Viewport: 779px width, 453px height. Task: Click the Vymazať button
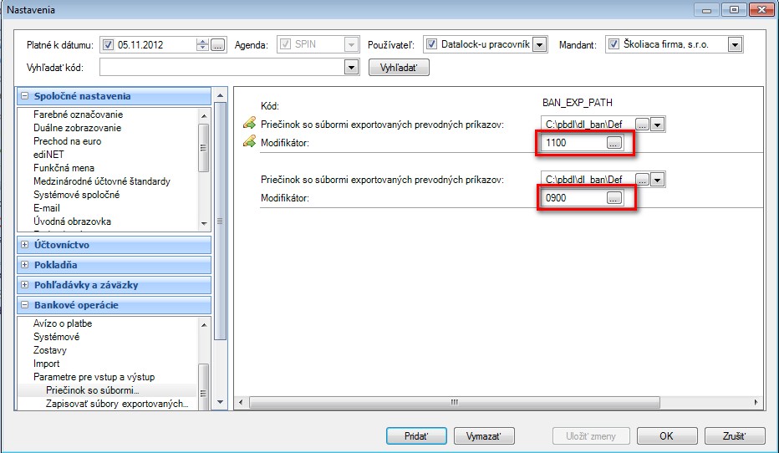point(484,436)
